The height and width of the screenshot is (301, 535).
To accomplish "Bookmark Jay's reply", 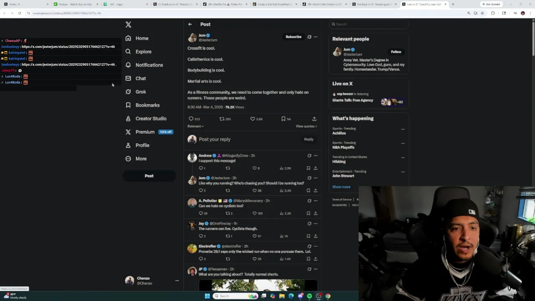I will pyautogui.click(x=308, y=236).
